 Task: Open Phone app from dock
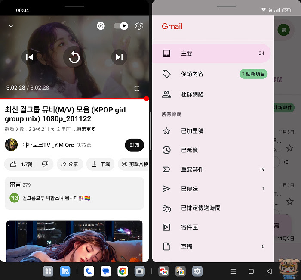[89, 271]
